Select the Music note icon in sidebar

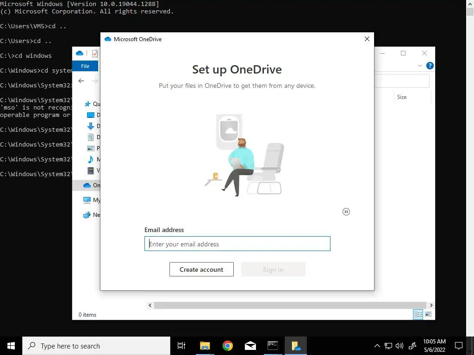pyautogui.click(x=91, y=159)
